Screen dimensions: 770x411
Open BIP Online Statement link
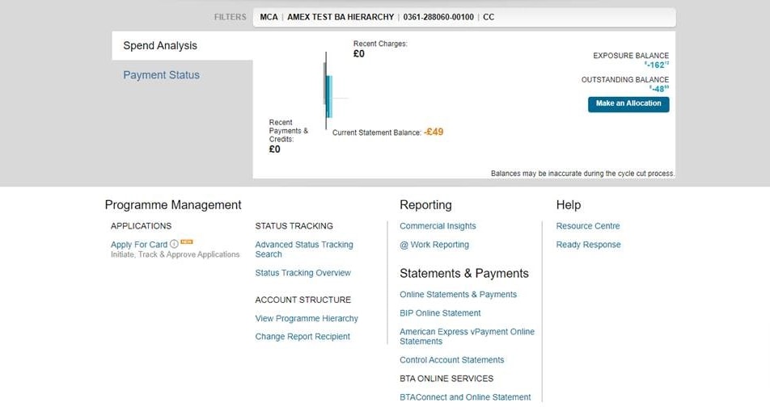pos(440,313)
